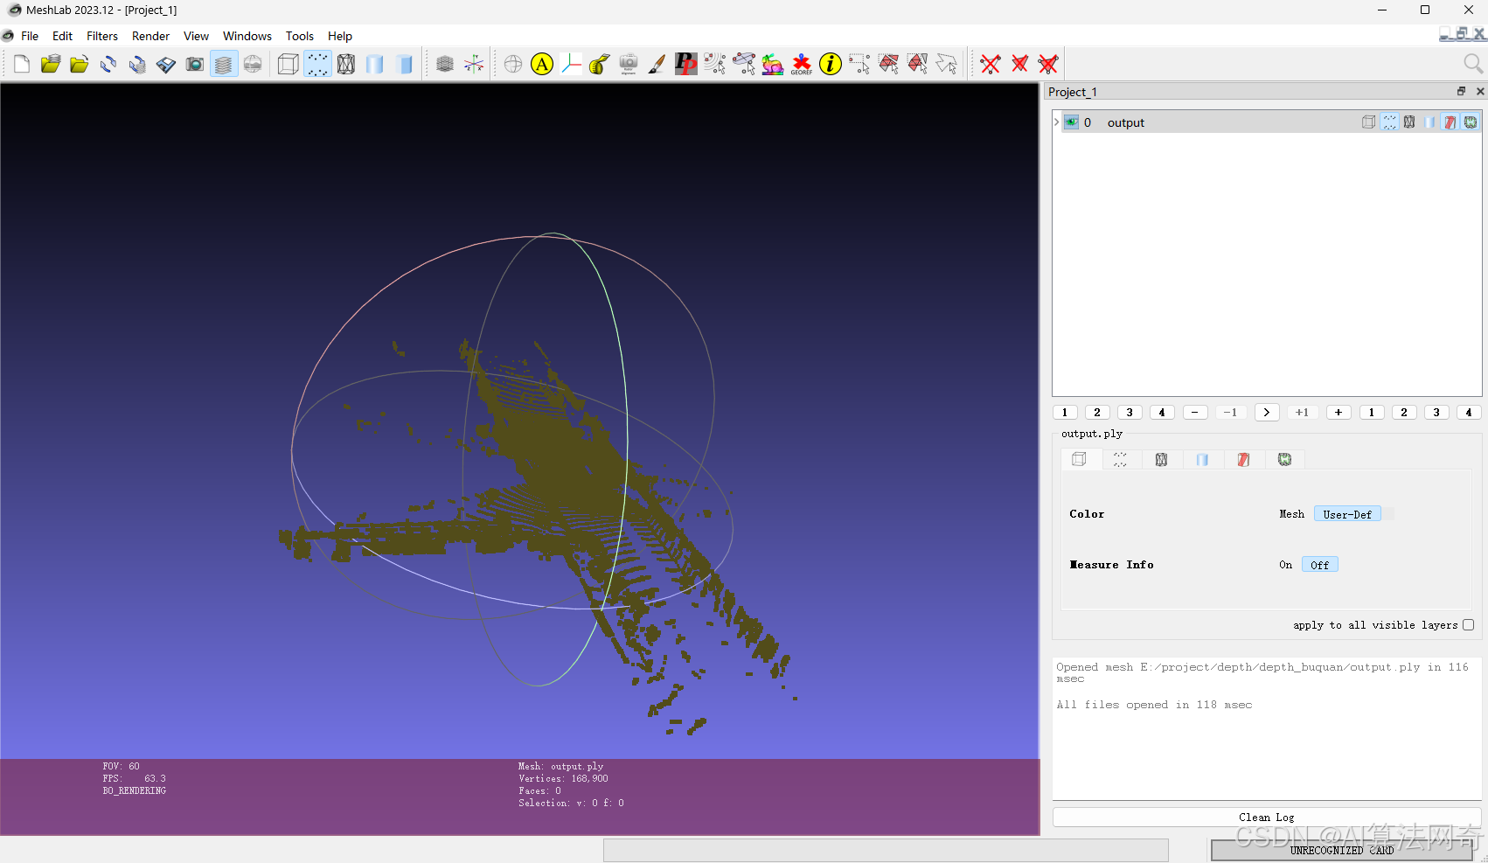Open the View menu
The height and width of the screenshot is (863, 1488).
tap(196, 36)
